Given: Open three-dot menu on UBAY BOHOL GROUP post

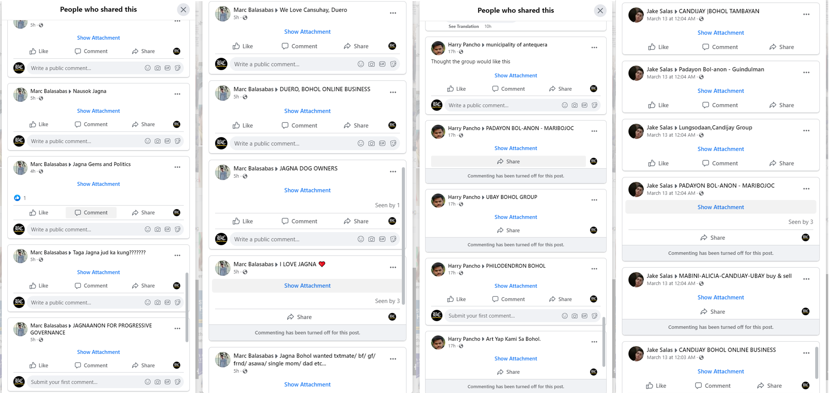Looking at the screenshot, I should pos(594,200).
